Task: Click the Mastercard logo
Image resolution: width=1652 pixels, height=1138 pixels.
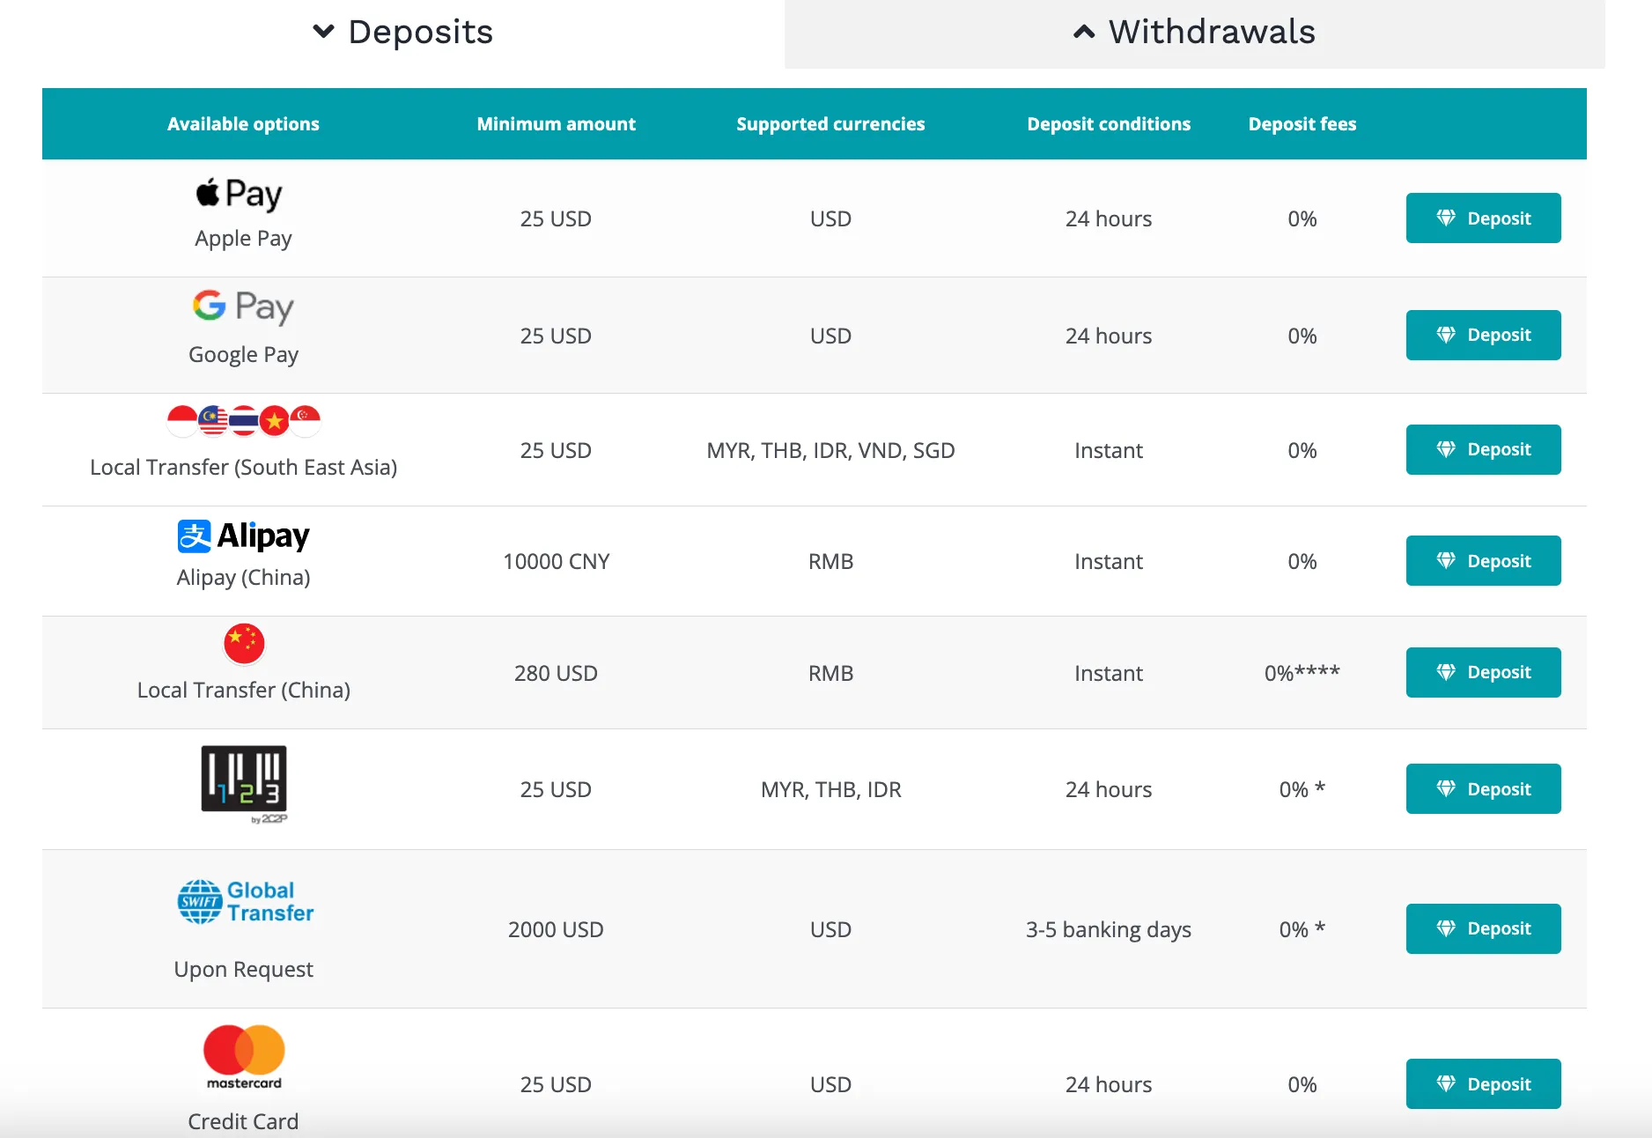Action: (x=244, y=1057)
